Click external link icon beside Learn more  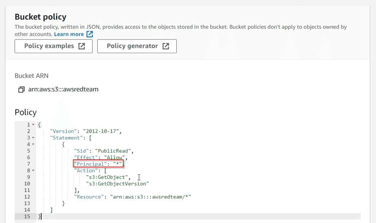[90, 34]
